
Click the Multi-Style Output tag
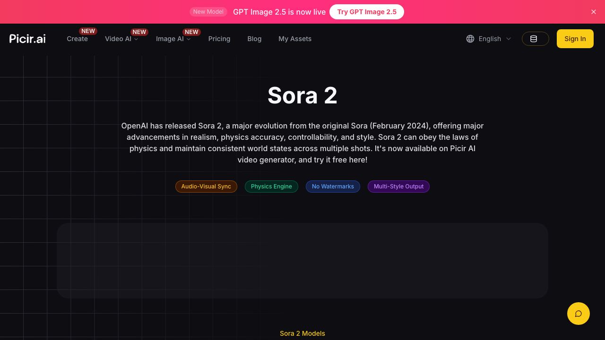point(398,187)
